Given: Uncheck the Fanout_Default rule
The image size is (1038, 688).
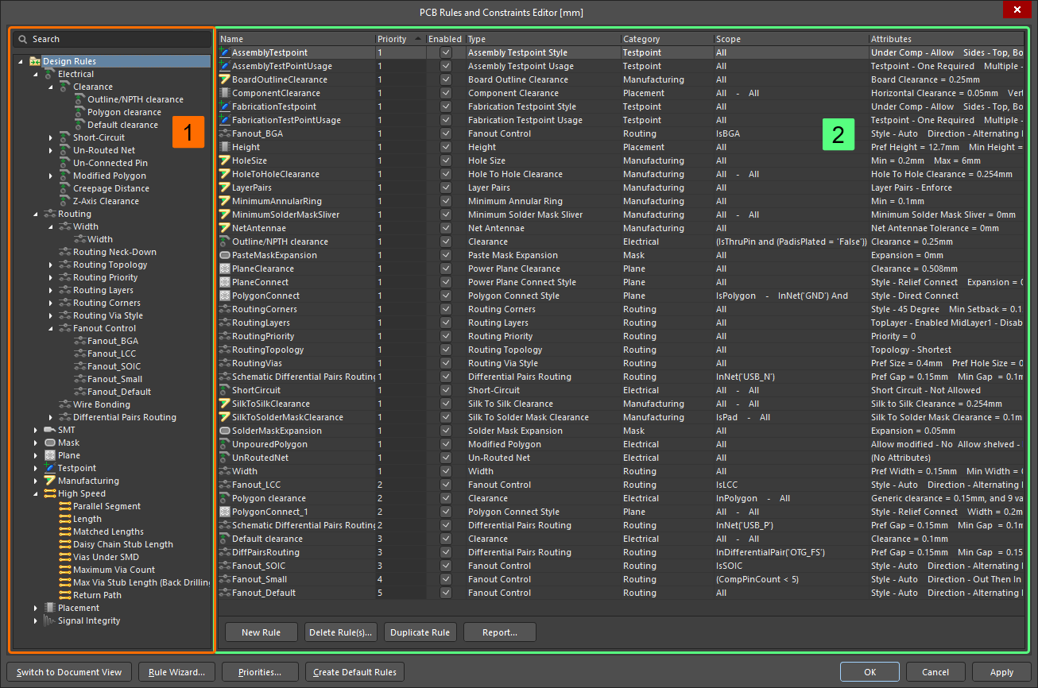Looking at the screenshot, I should coord(445,593).
